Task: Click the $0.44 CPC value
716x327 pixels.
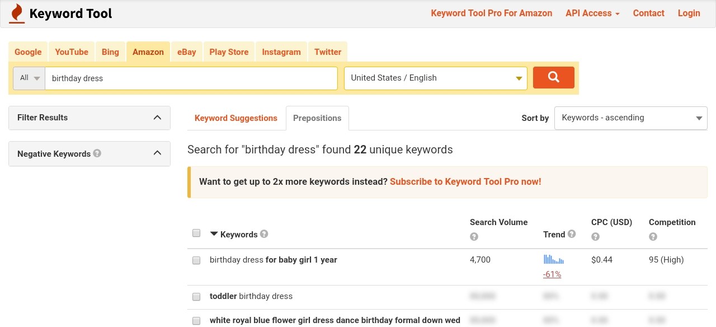Action: pos(602,260)
